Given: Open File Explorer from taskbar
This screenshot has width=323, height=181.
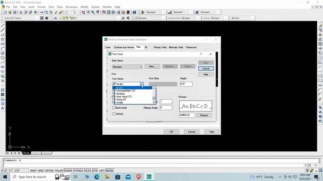Looking at the screenshot, I should coord(107,176).
